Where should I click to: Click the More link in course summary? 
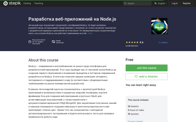click(90, 34)
